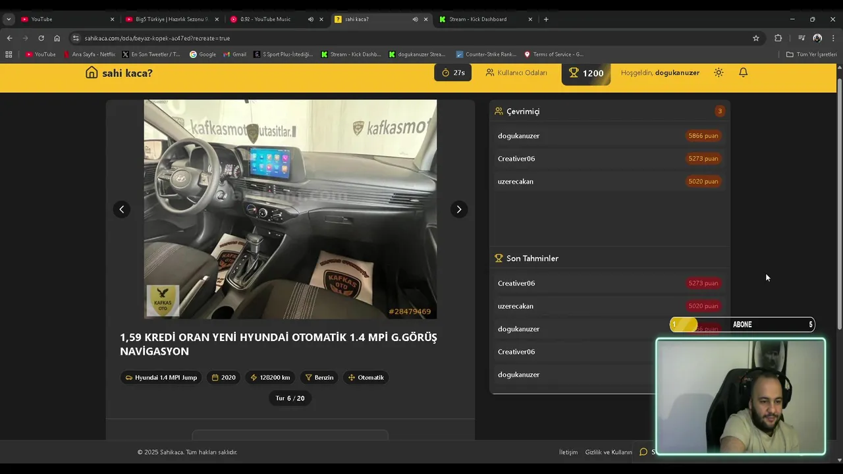Click the Benzin fuel tag
This screenshot has height=474, width=843.
click(319, 377)
